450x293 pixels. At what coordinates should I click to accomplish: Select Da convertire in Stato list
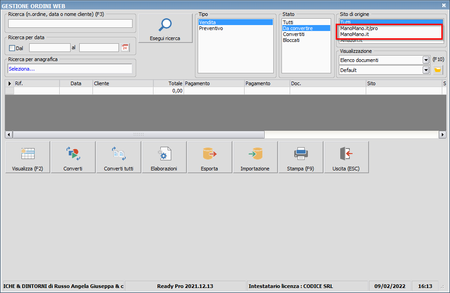pos(306,28)
